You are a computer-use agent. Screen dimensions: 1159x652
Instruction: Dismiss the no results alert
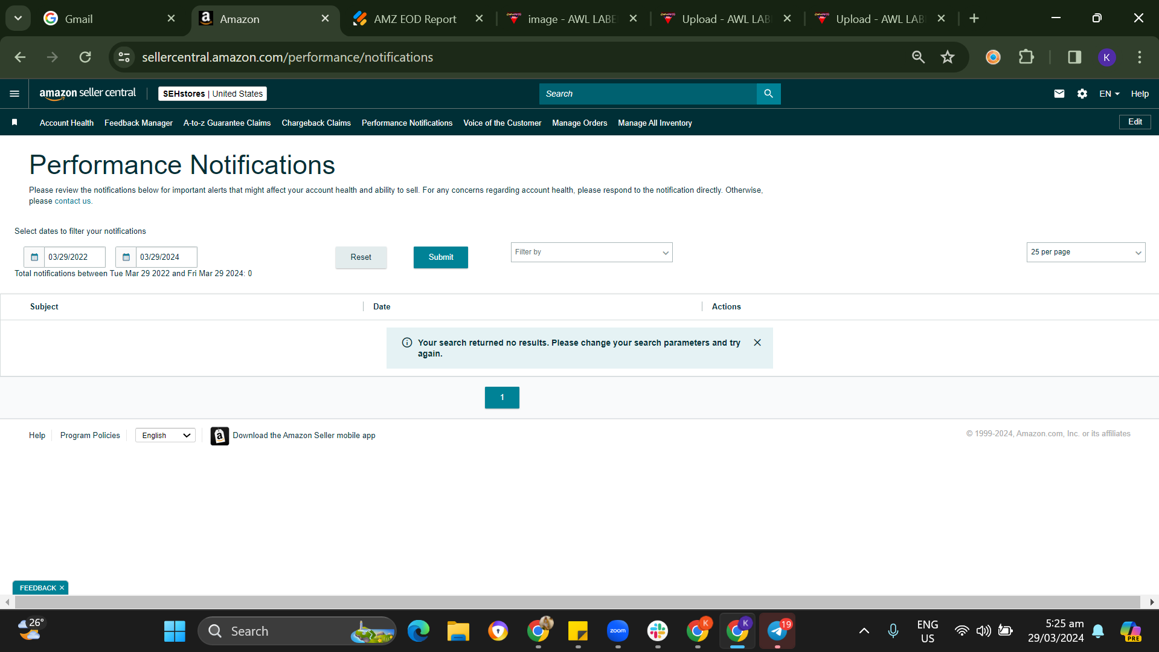tap(757, 343)
